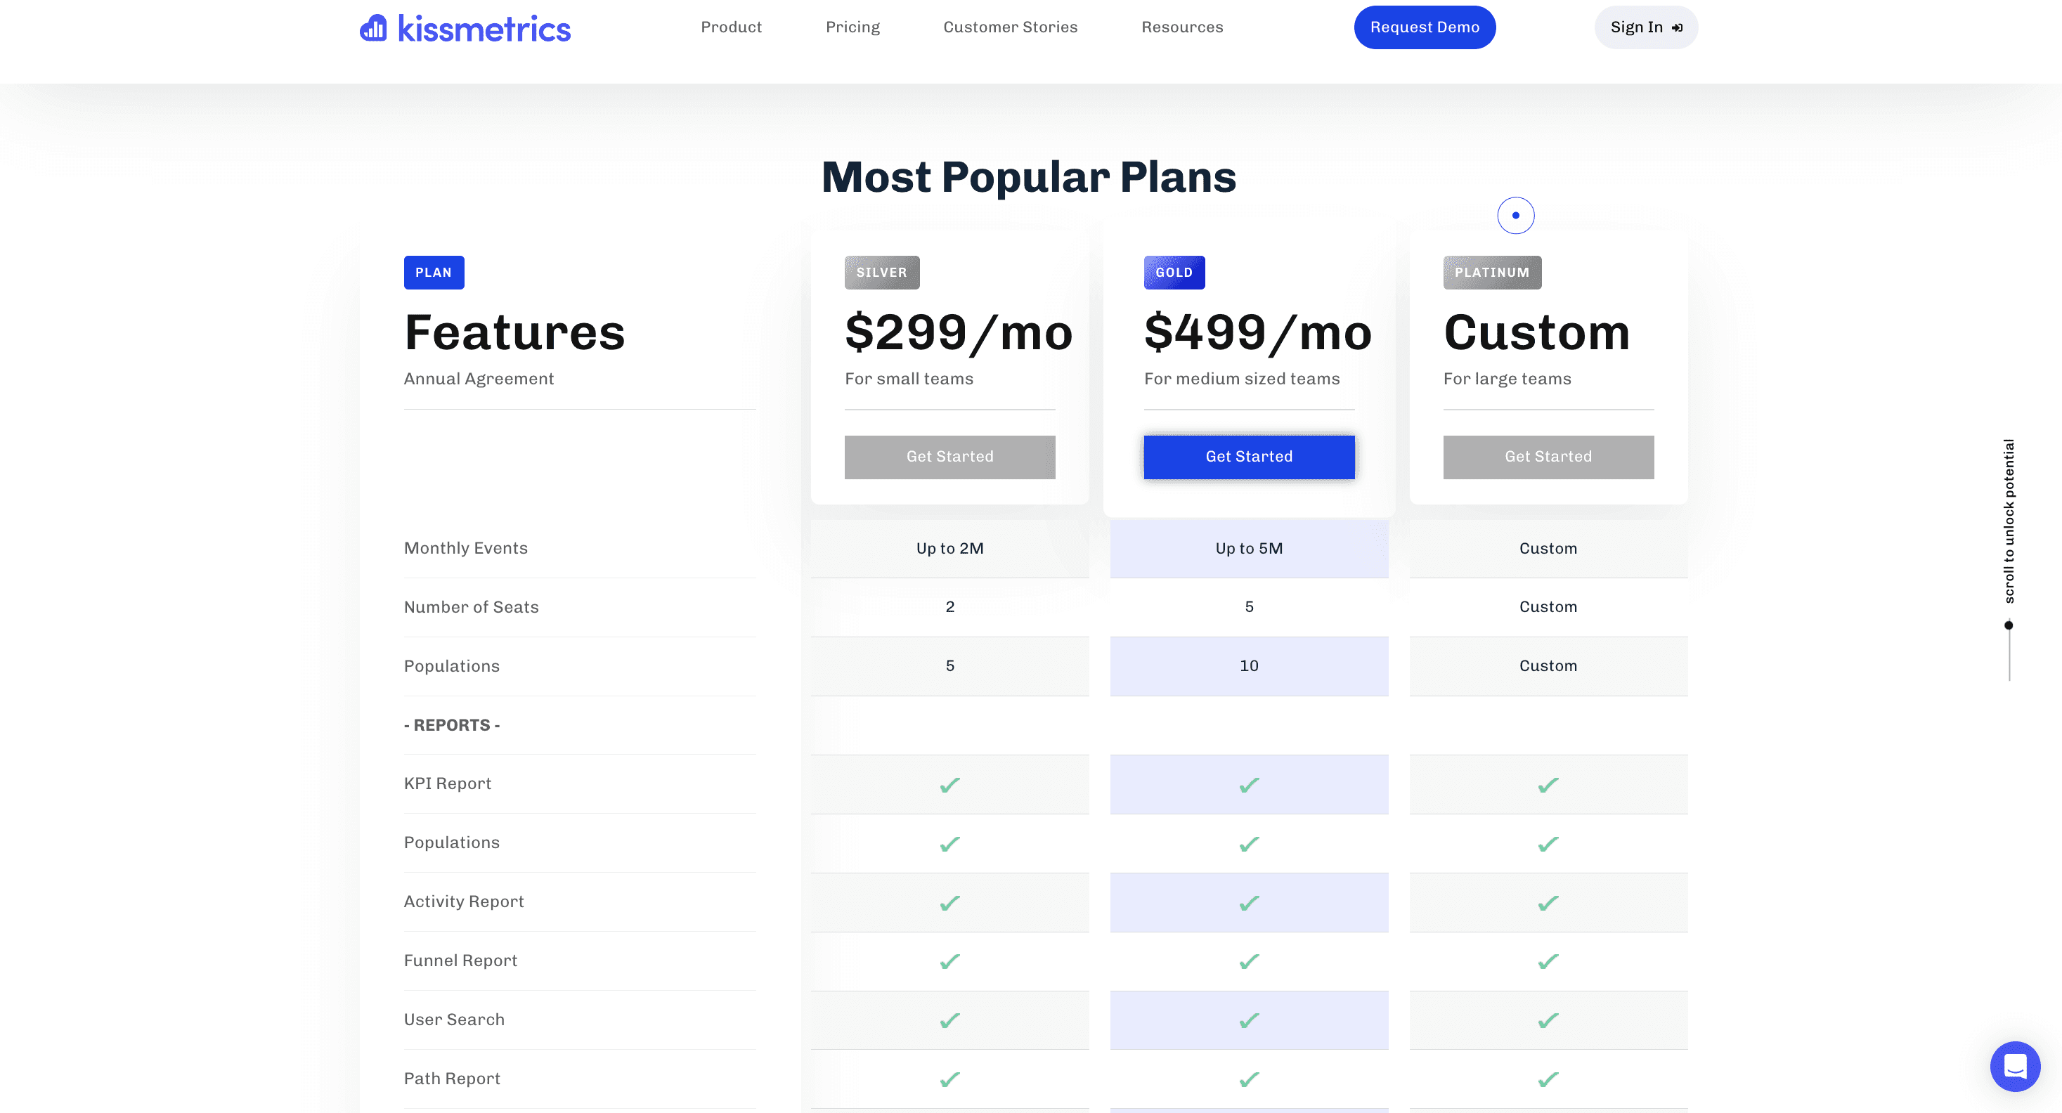
Task: Click the 'Annual Agreement' text
Action: (479, 379)
